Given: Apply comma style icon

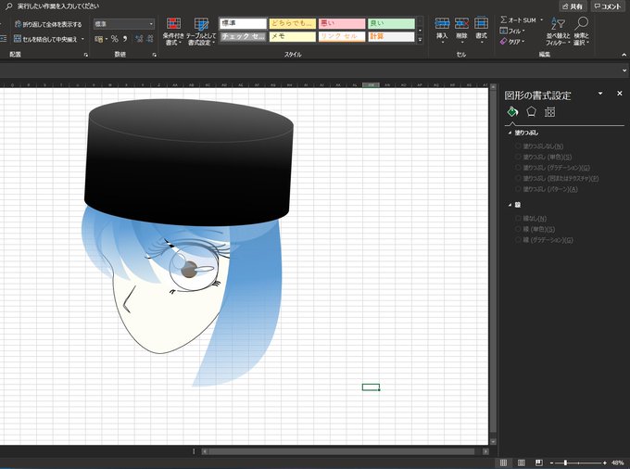Looking at the screenshot, I should tap(125, 39).
